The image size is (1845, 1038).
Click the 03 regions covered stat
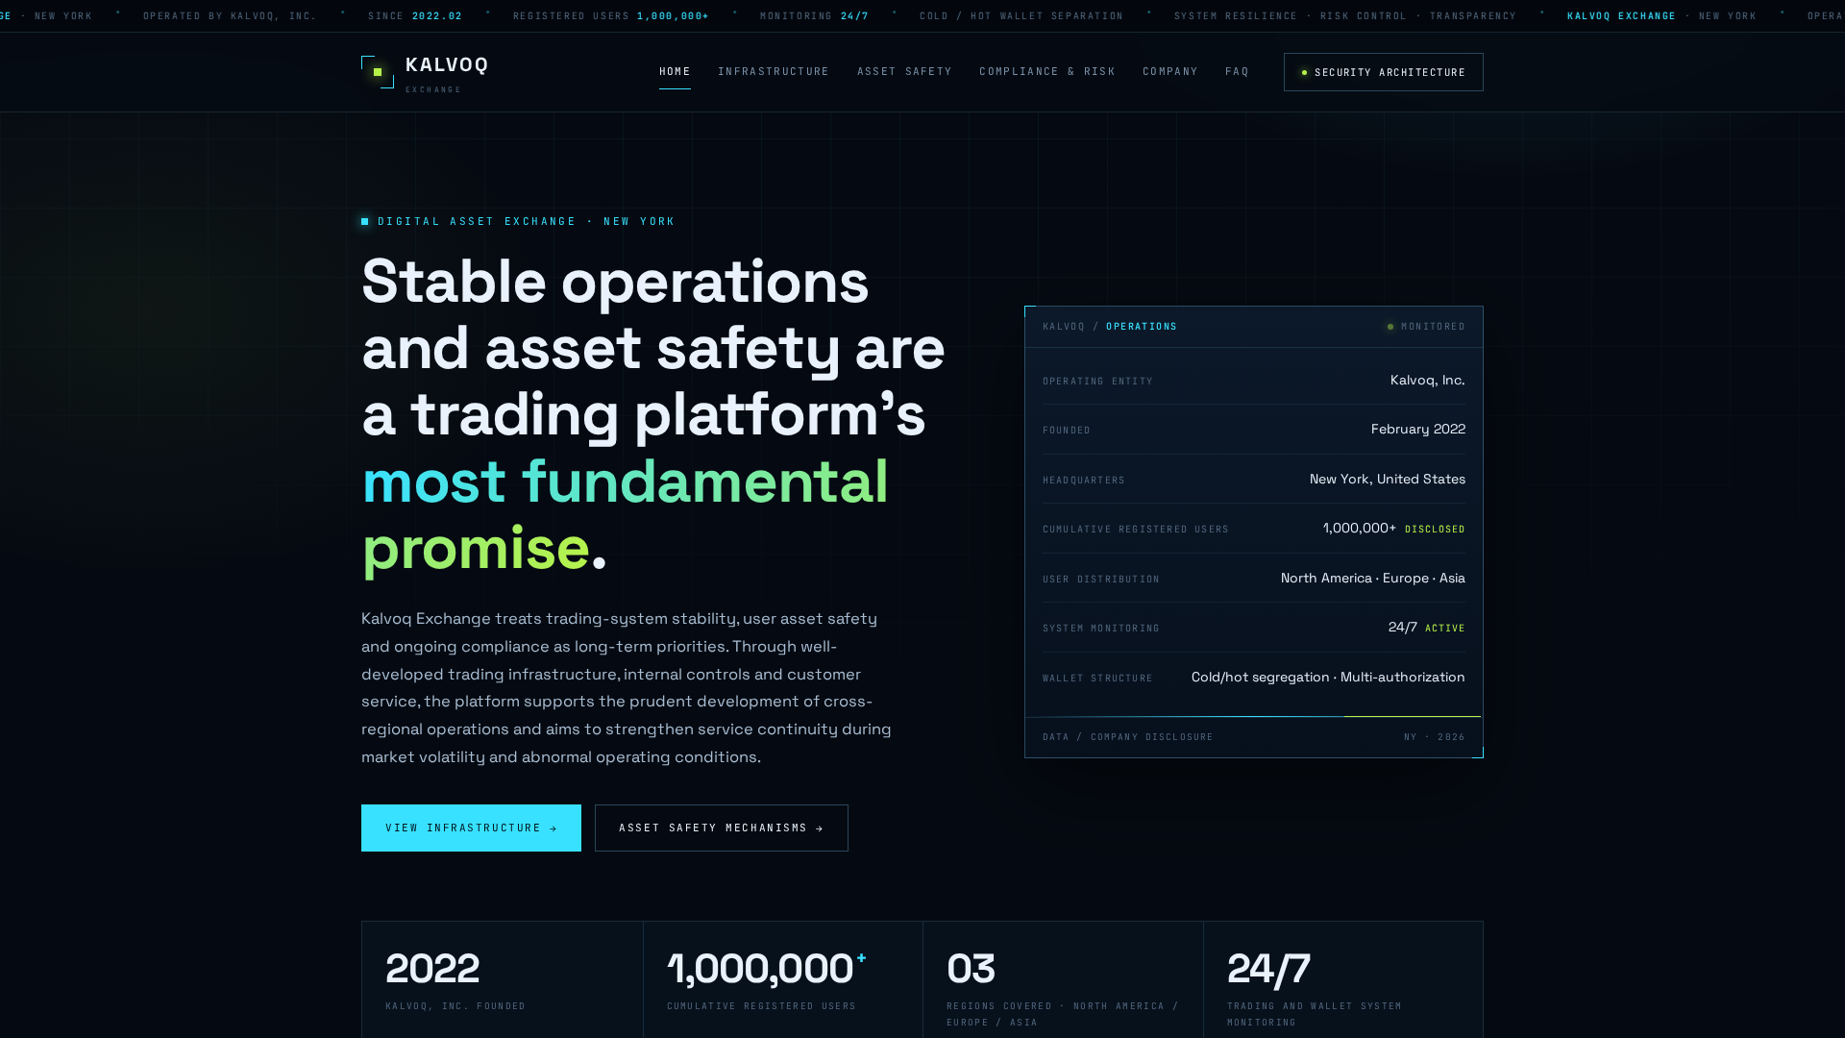(1063, 980)
